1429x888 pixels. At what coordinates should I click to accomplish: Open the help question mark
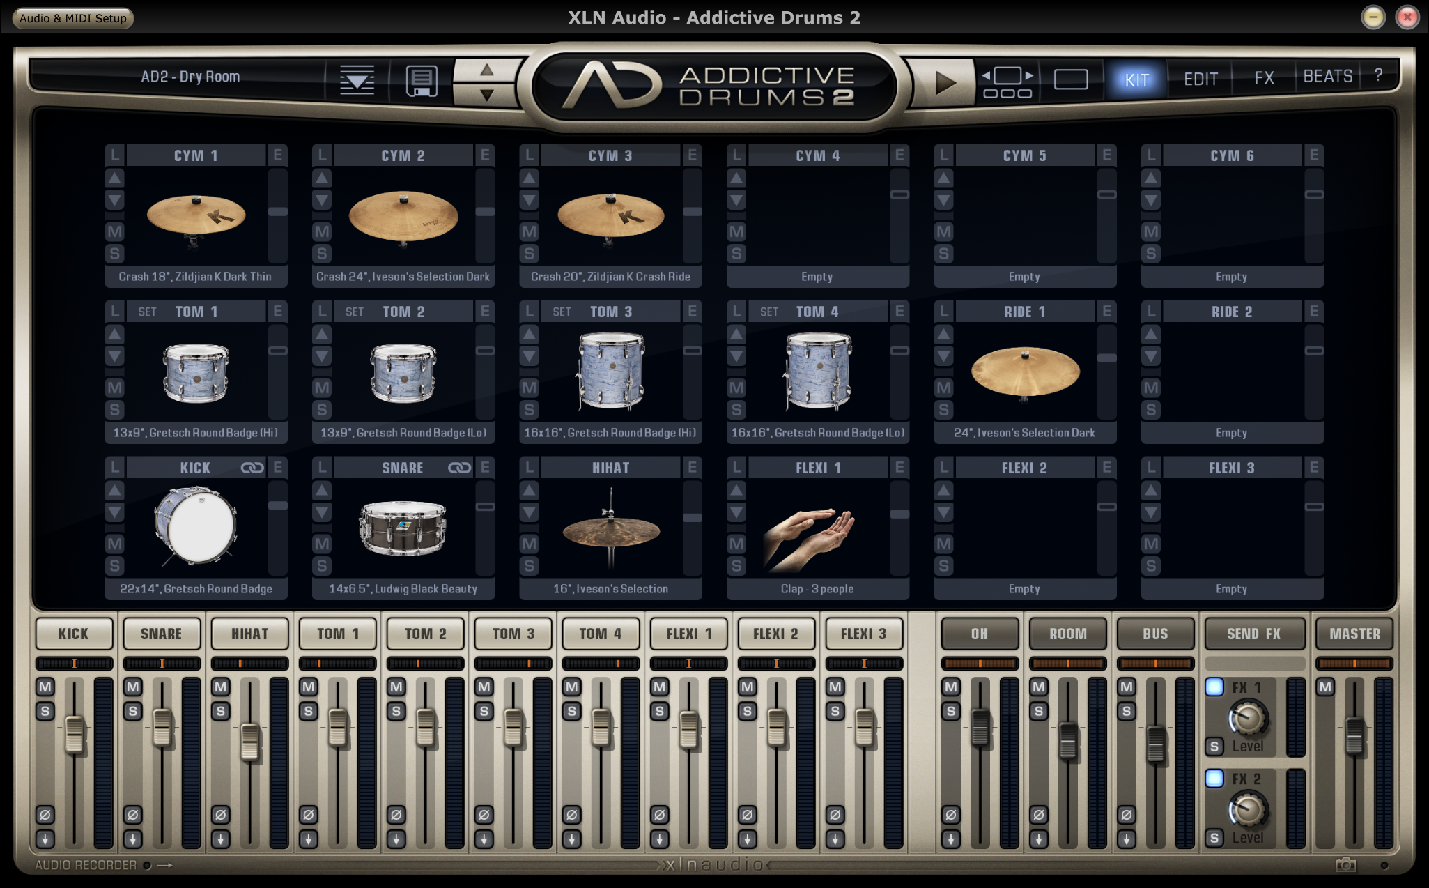pos(1378,75)
